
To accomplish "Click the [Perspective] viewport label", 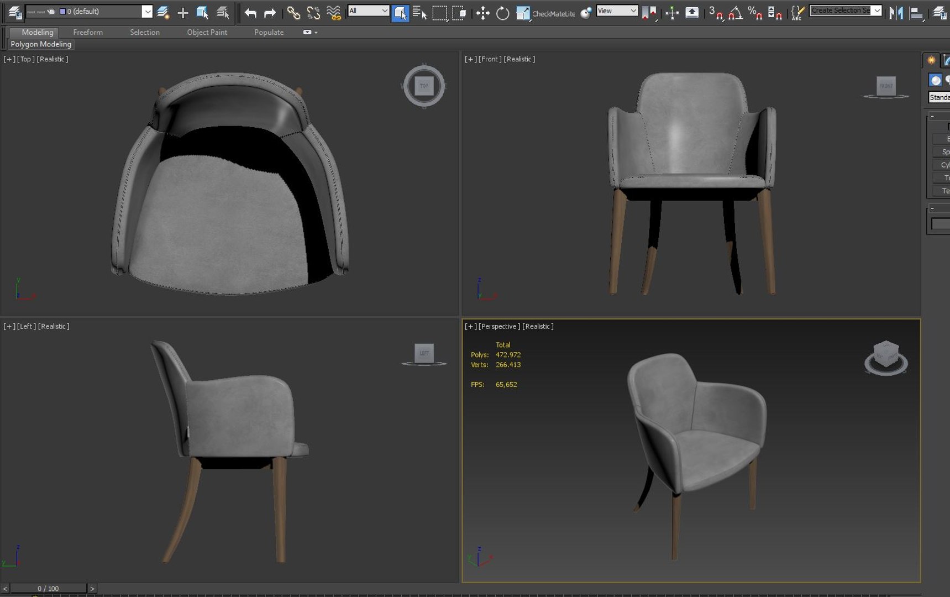I will click(x=499, y=327).
